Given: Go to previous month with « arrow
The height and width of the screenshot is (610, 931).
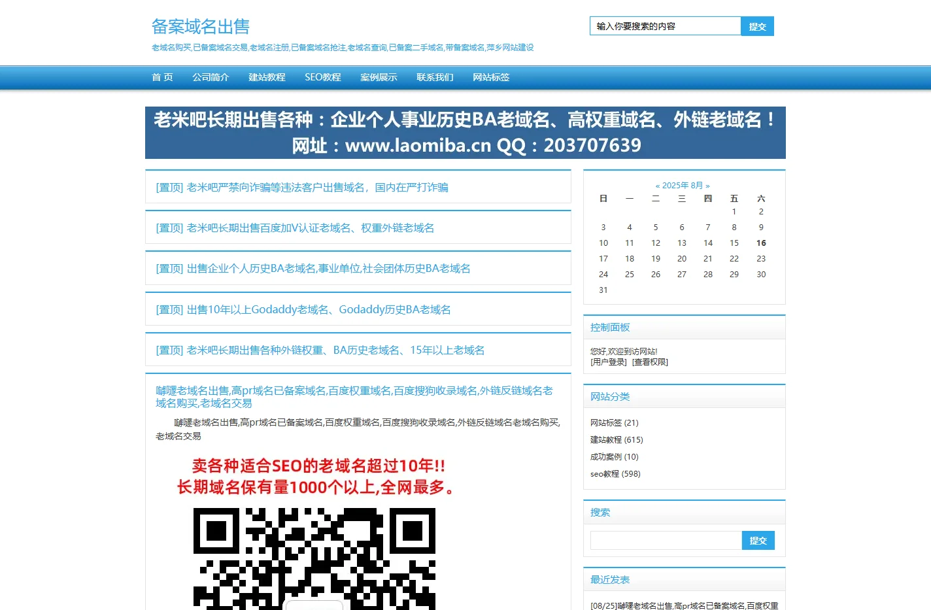Looking at the screenshot, I should coord(658,186).
